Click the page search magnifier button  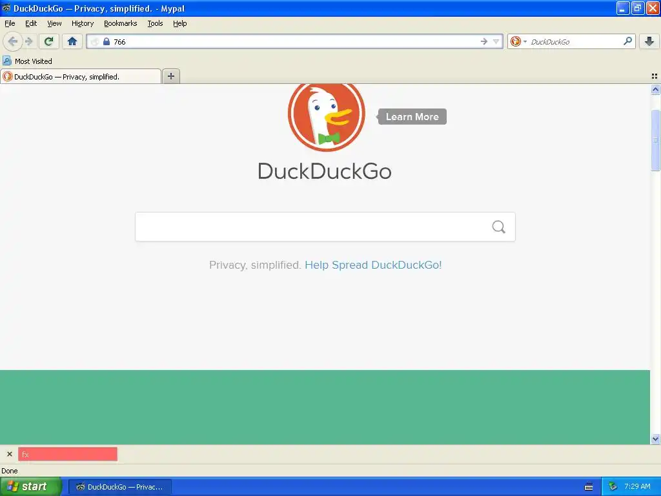499,227
